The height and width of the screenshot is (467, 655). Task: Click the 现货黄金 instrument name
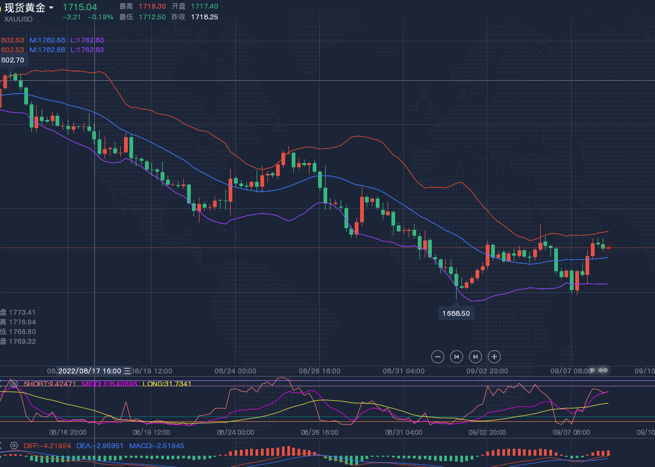(x=25, y=8)
